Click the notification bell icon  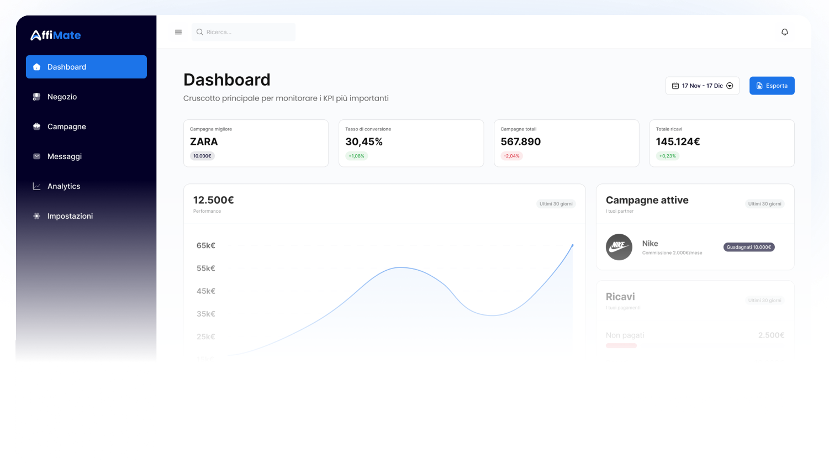pyautogui.click(x=784, y=31)
